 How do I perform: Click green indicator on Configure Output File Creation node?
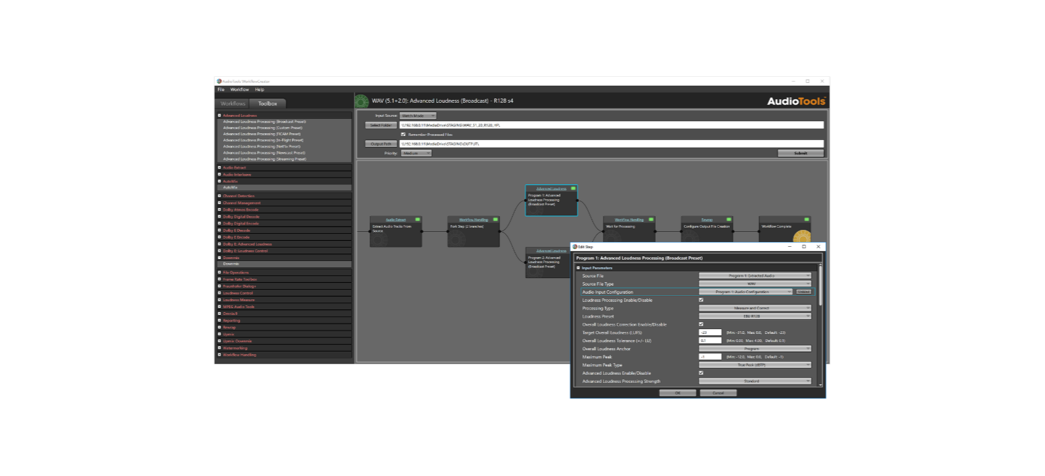[x=729, y=220]
